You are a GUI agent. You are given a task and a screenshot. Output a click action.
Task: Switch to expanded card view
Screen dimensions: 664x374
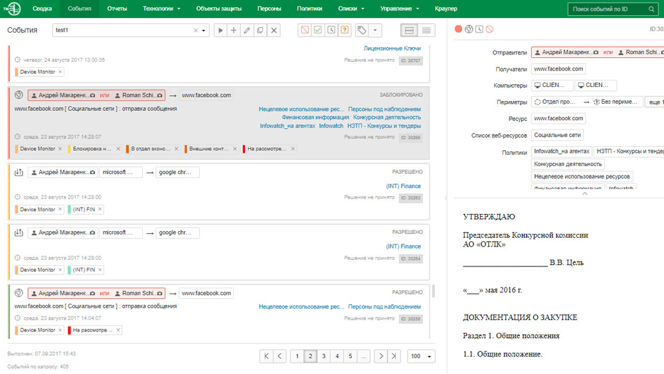(409, 30)
